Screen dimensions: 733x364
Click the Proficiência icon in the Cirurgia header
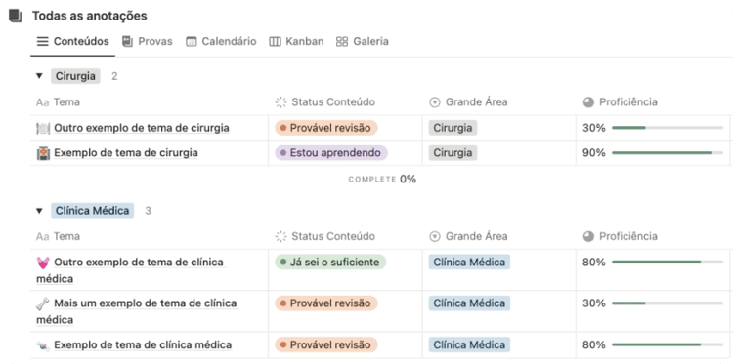point(588,102)
